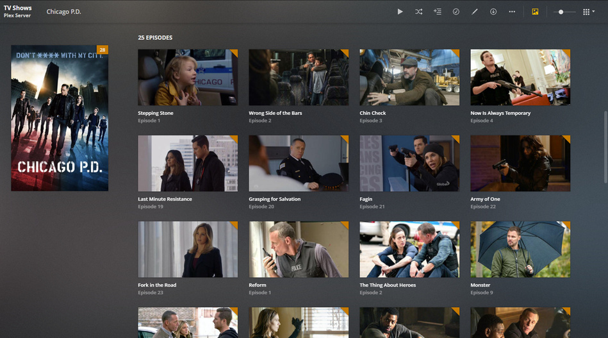Viewport: 608px width, 338px height.
Task: Open the Army of One thumbnail
Action: 520,164
